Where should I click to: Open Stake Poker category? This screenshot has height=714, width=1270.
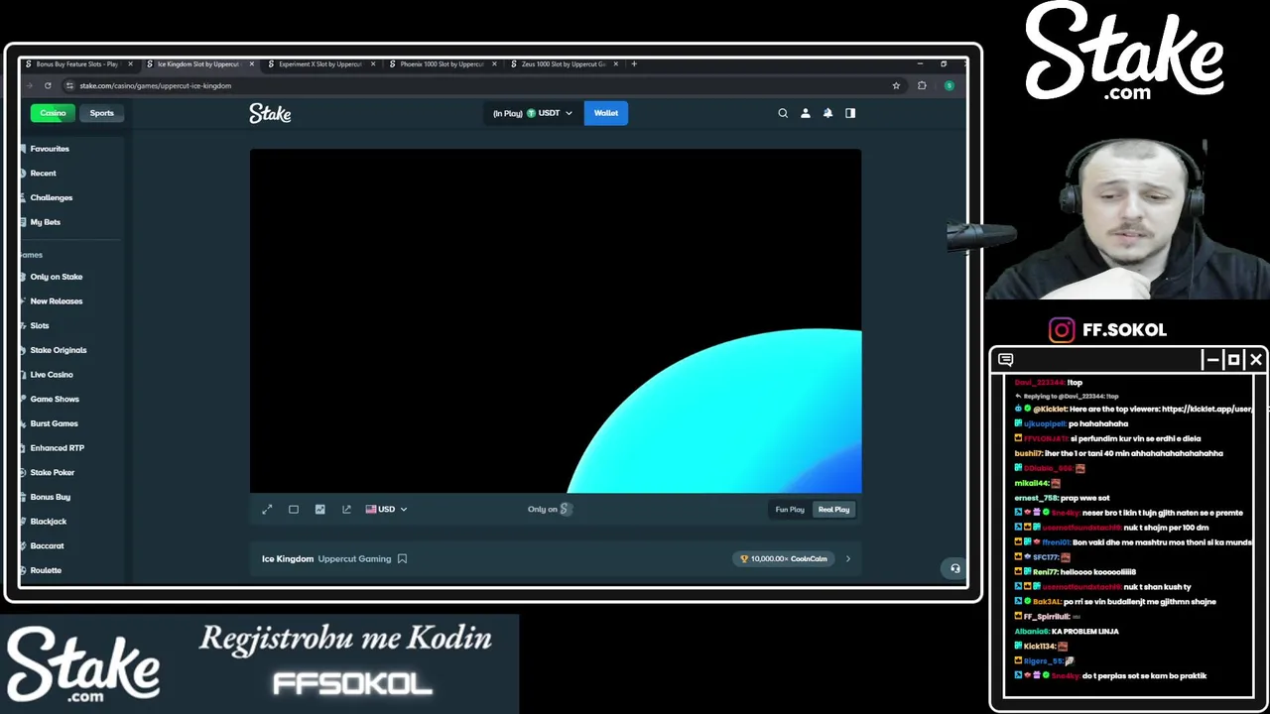[52, 472]
